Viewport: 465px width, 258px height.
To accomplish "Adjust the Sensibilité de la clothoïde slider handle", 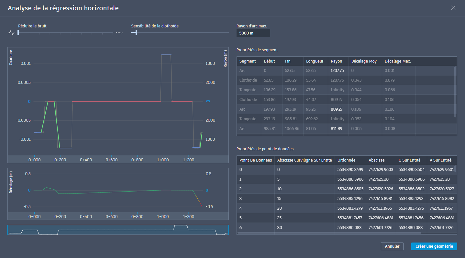I will tap(136, 33).
